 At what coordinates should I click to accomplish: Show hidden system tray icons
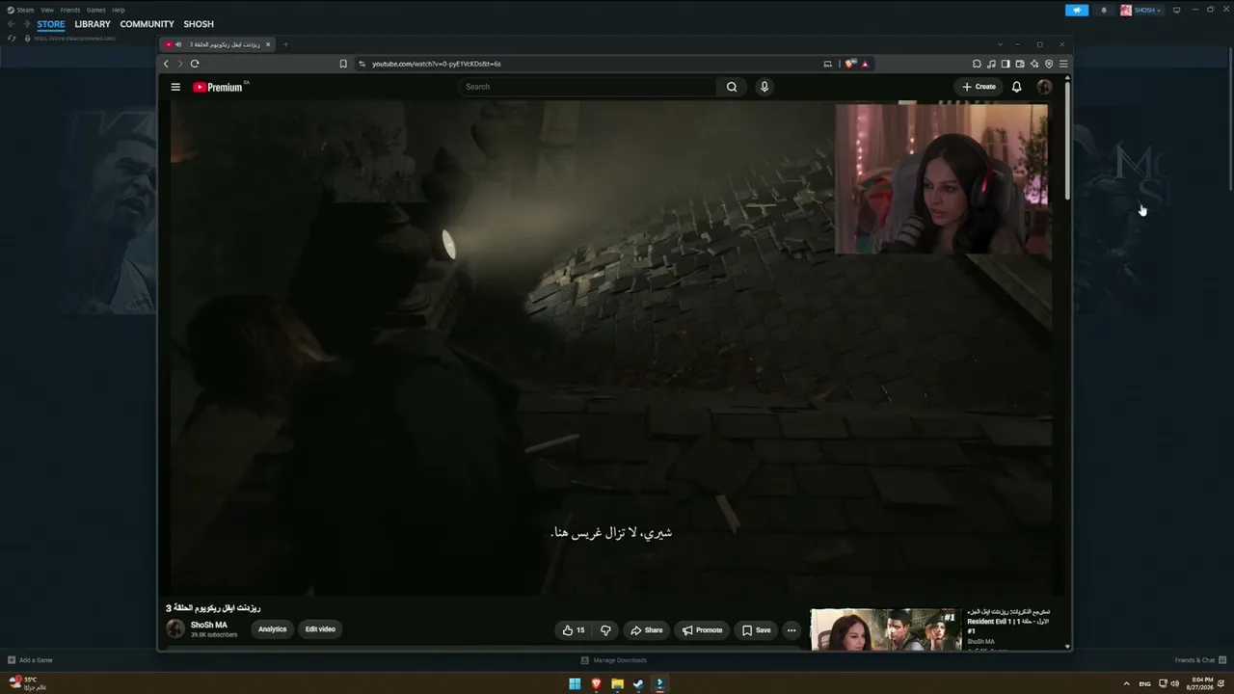click(x=1126, y=683)
